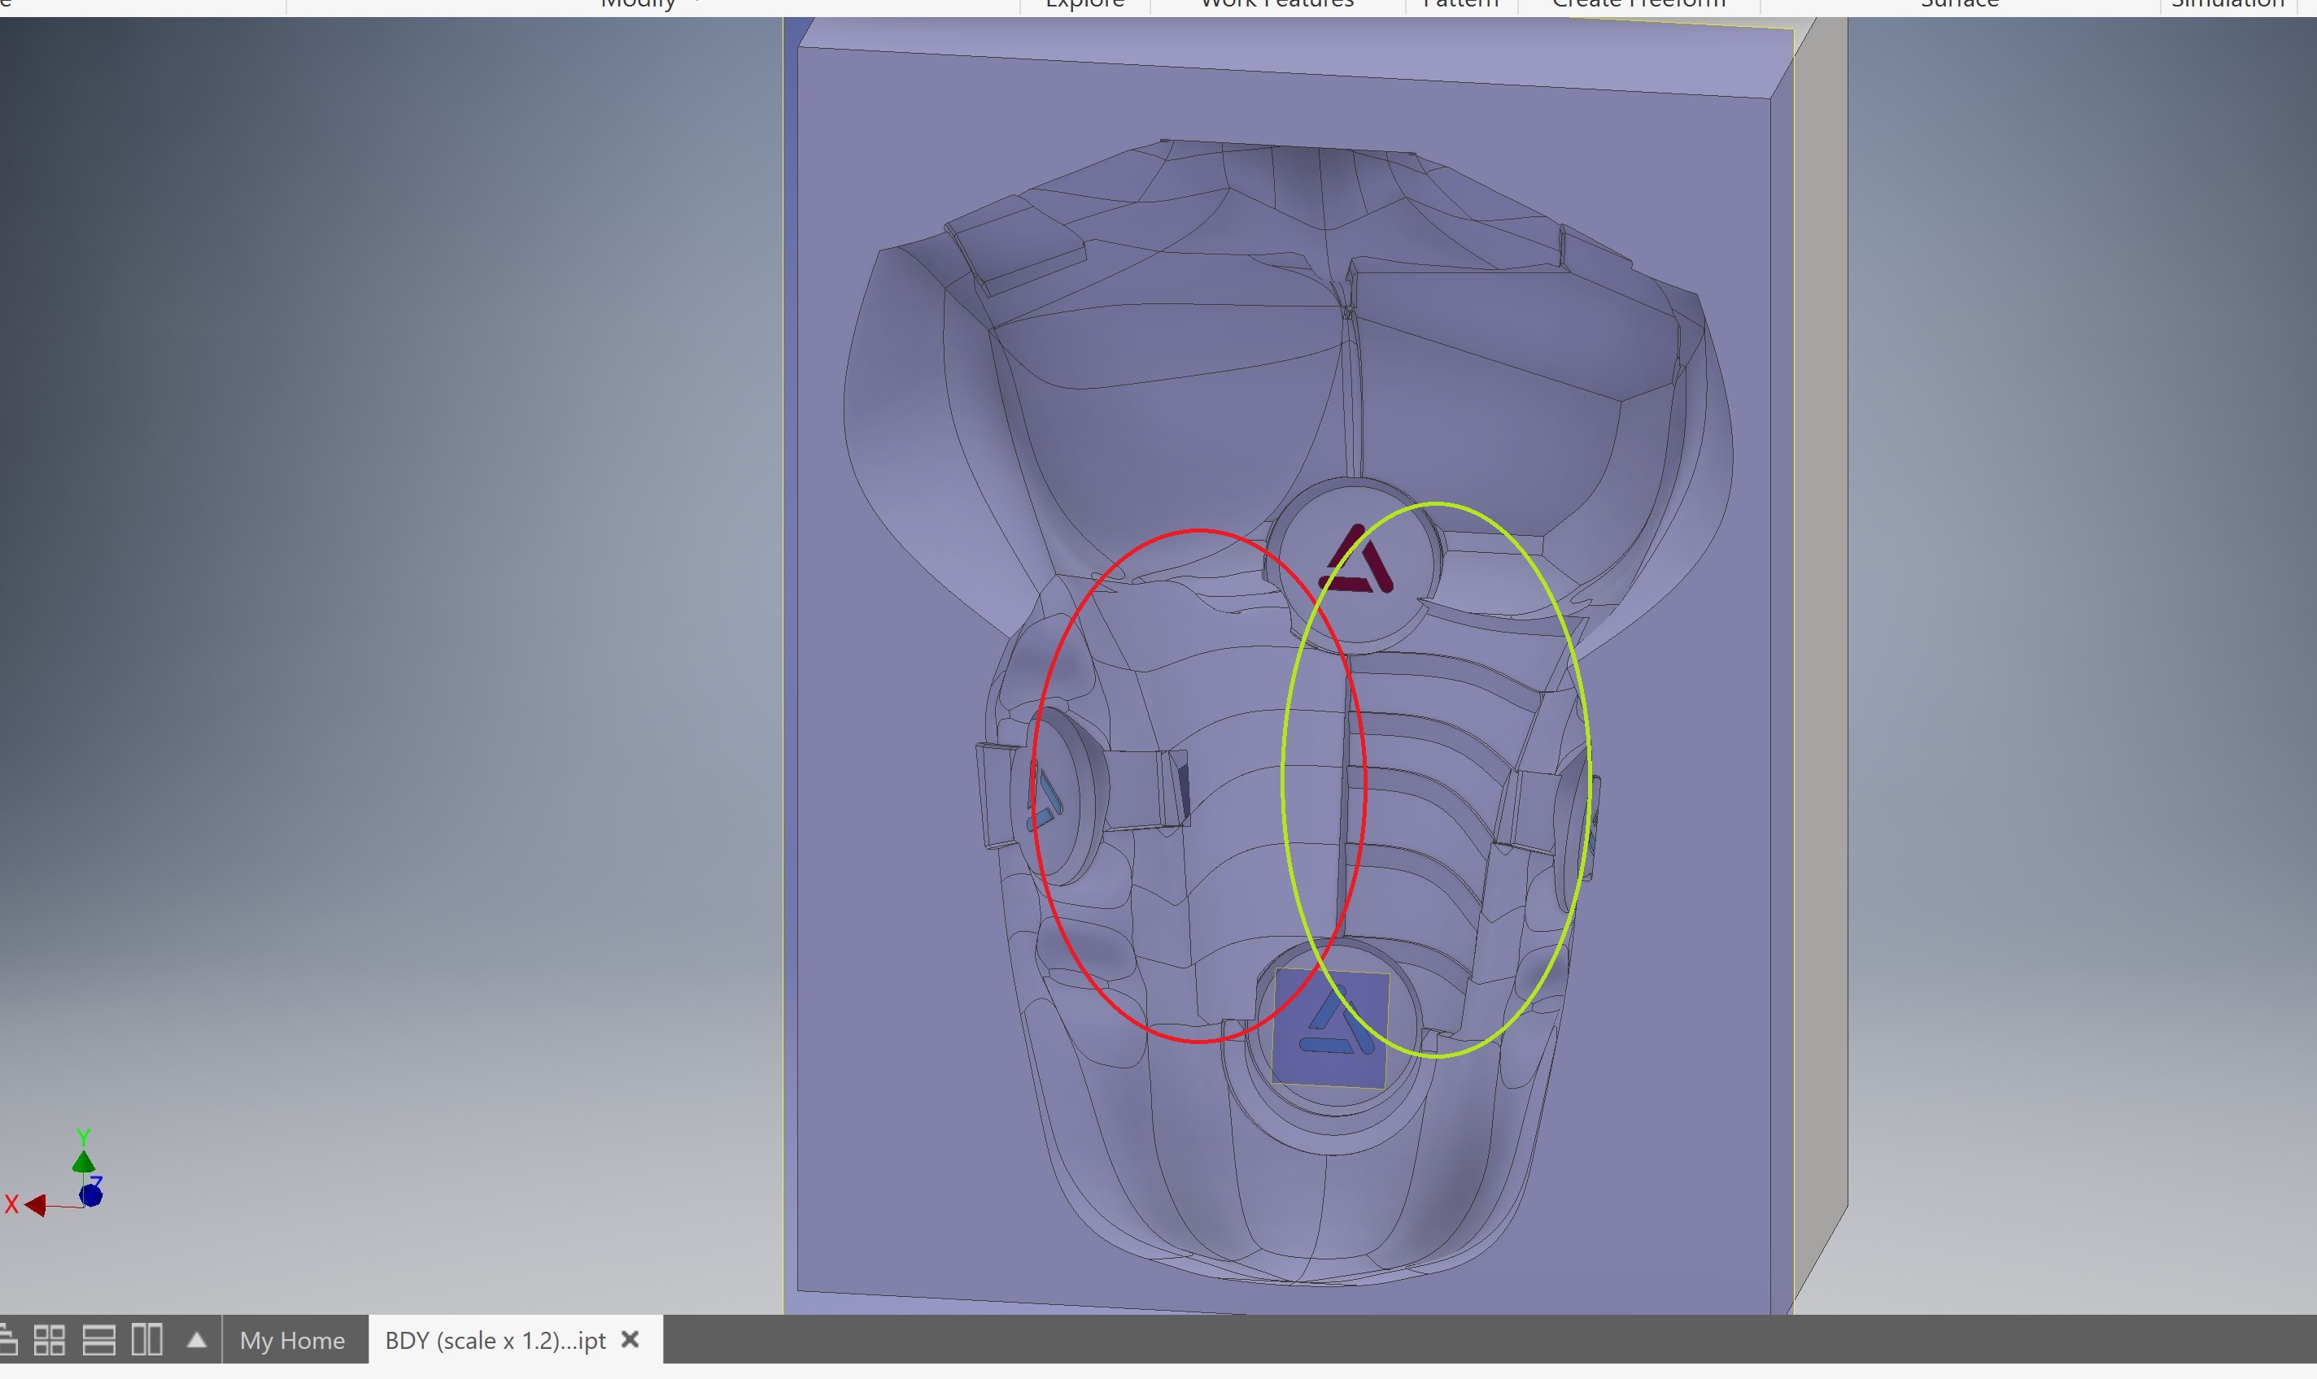Click the Tile windows icon
The image size is (2317, 1379).
point(51,1340)
